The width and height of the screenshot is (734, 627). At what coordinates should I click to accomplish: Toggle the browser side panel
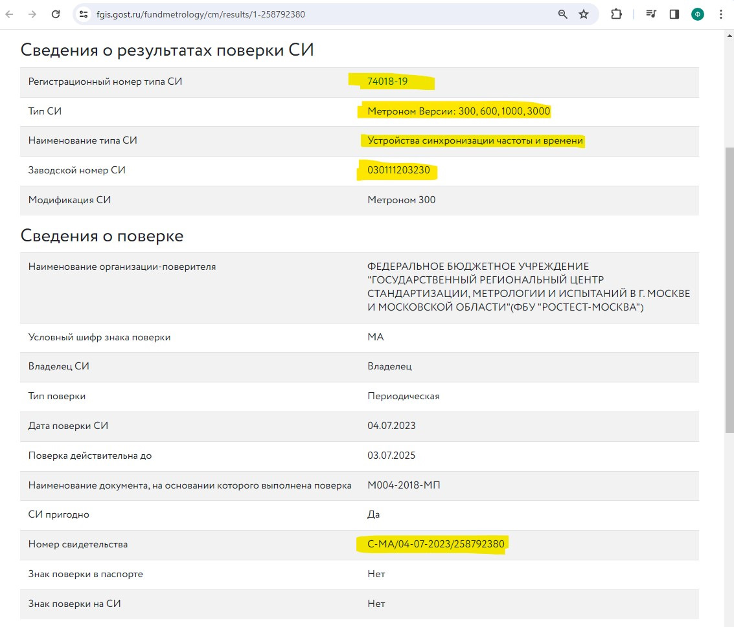674,14
